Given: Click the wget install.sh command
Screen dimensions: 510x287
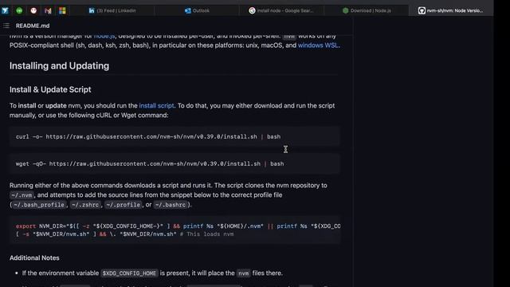Looking at the screenshot, I should [x=150, y=163].
